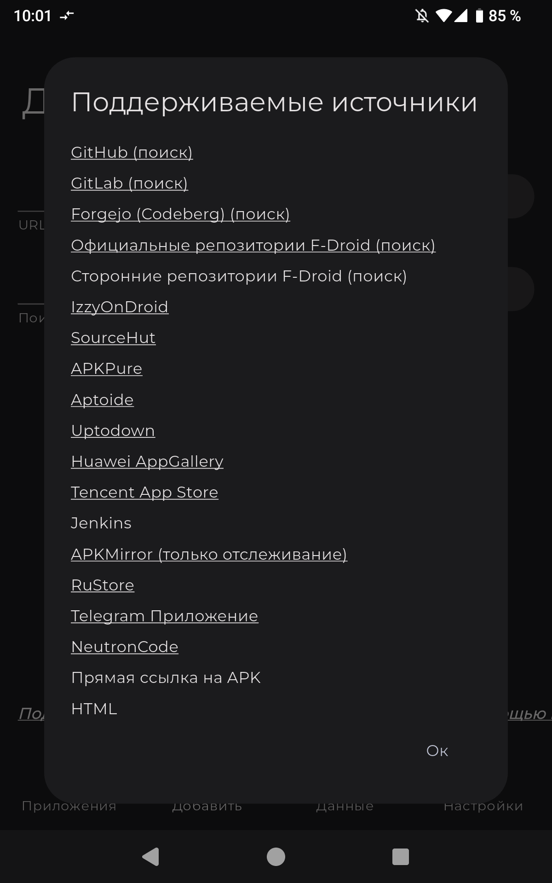Open Forgejo (Codeberg) source link
The image size is (552, 883).
coord(180,214)
